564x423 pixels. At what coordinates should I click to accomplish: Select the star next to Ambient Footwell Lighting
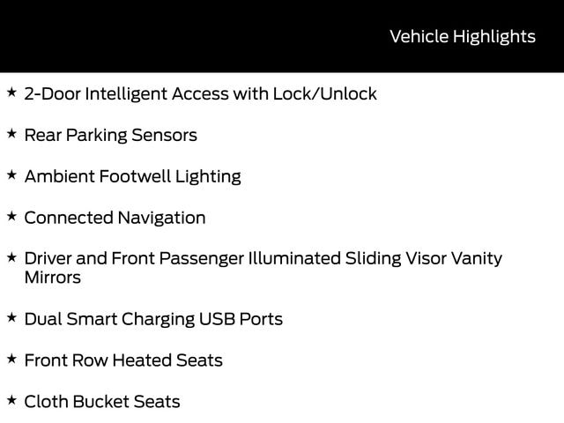pos(11,174)
